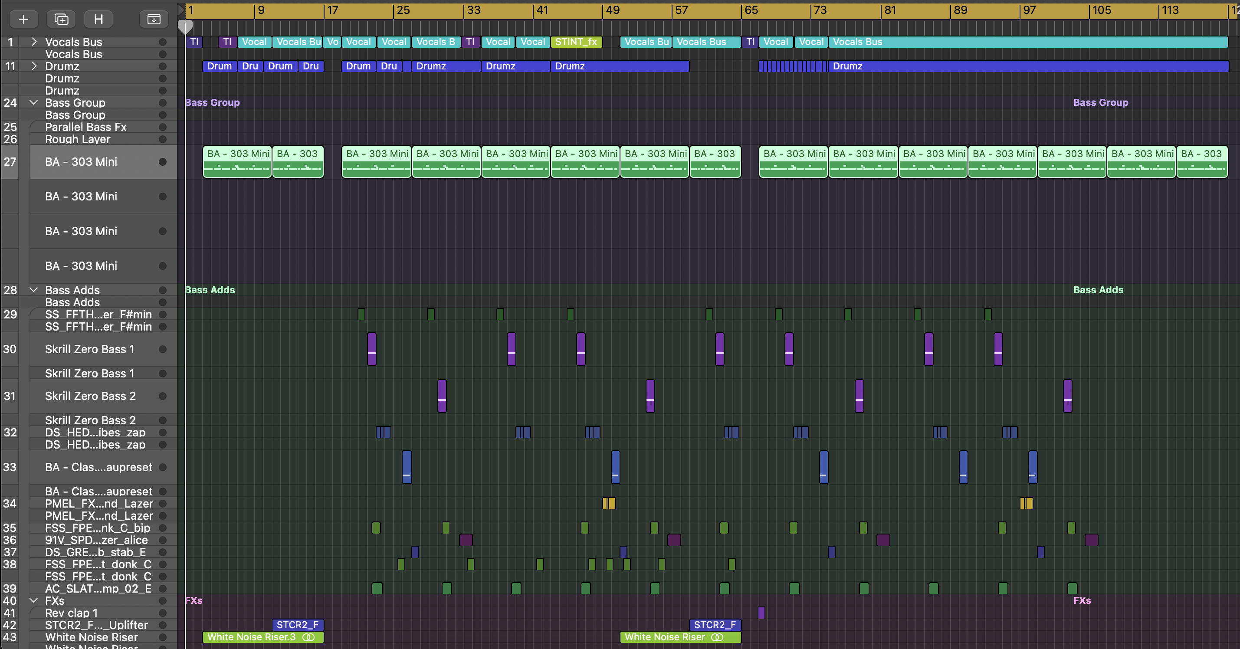Image resolution: width=1240 pixels, height=649 pixels.
Task: Toggle the round dot on 91V_SPD...zer_alice track
Action: tap(163, 540)
